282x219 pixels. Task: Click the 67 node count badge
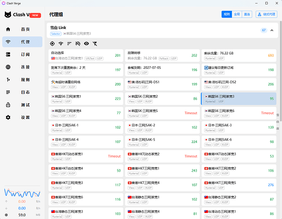click(264, 30)
